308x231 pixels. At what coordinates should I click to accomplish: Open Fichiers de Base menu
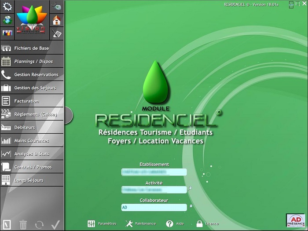point(32,48)
